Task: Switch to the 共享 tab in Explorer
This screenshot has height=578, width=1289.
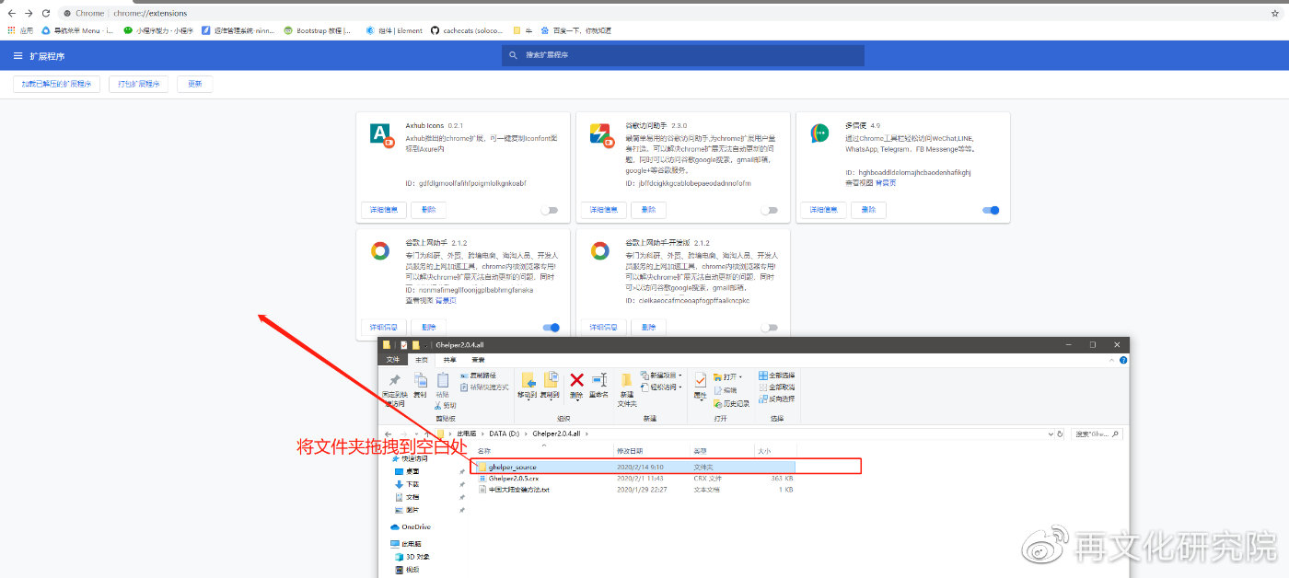Action: 450,360
